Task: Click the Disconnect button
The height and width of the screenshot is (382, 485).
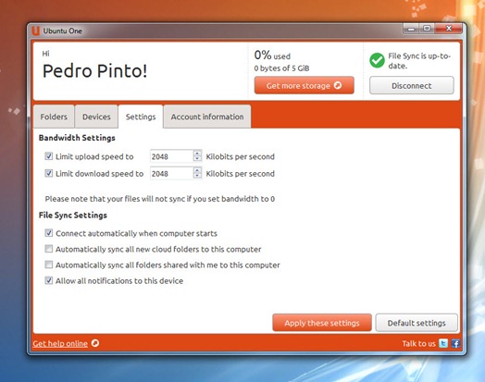Action: pyautogui.click(x=412, y=85)
